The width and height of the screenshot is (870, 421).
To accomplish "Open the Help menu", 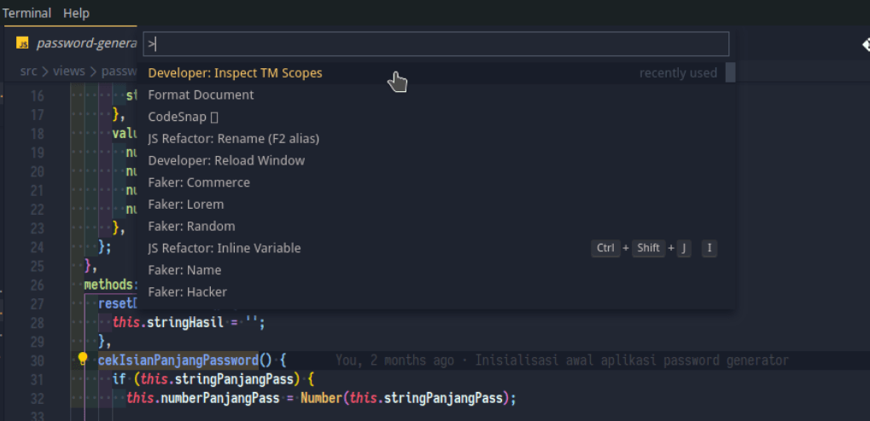I will pyautogui.click(x=76, y=13).
